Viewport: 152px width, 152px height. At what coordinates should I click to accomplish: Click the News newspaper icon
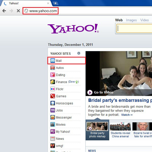[x=53, y=139]
